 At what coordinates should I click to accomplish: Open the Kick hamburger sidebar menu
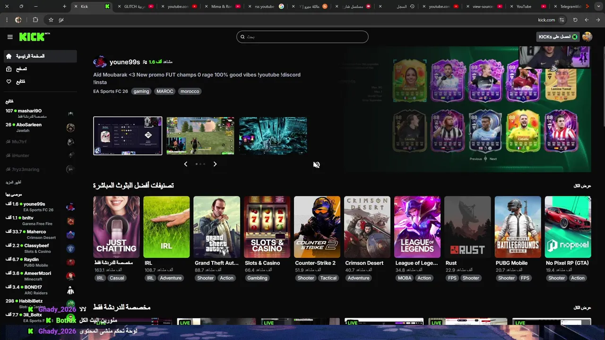[10, 37]
